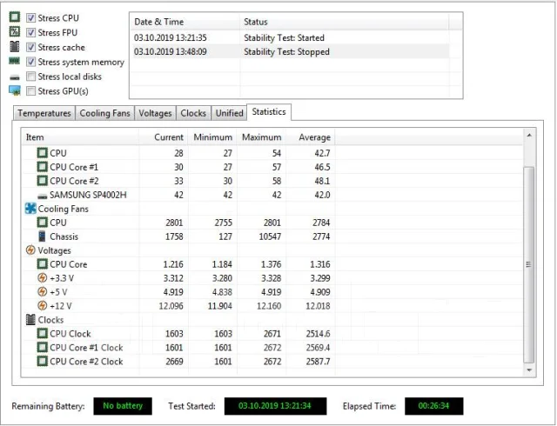Click the +12 V current value '12.096'
The height and width of the screenshot is (426, 557).
pos(171,306)
